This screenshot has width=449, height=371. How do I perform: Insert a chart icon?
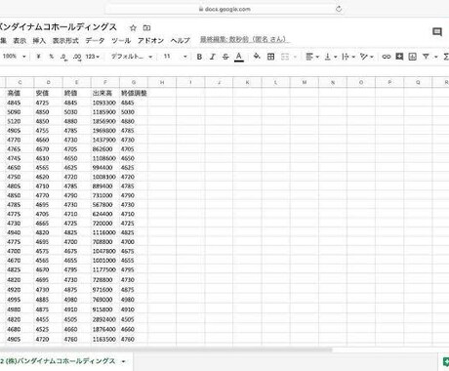coord(413,57)
